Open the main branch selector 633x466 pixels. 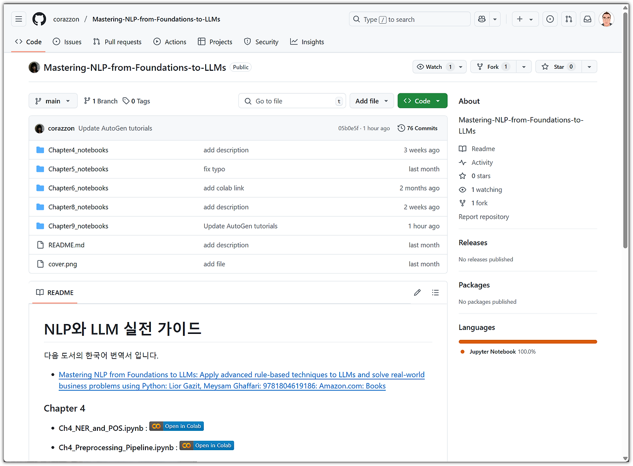53,101
